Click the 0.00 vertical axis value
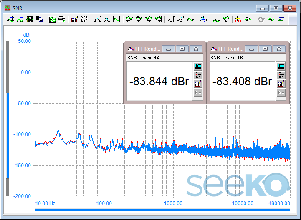The image size is (301, 220). (x=26, y=72)
